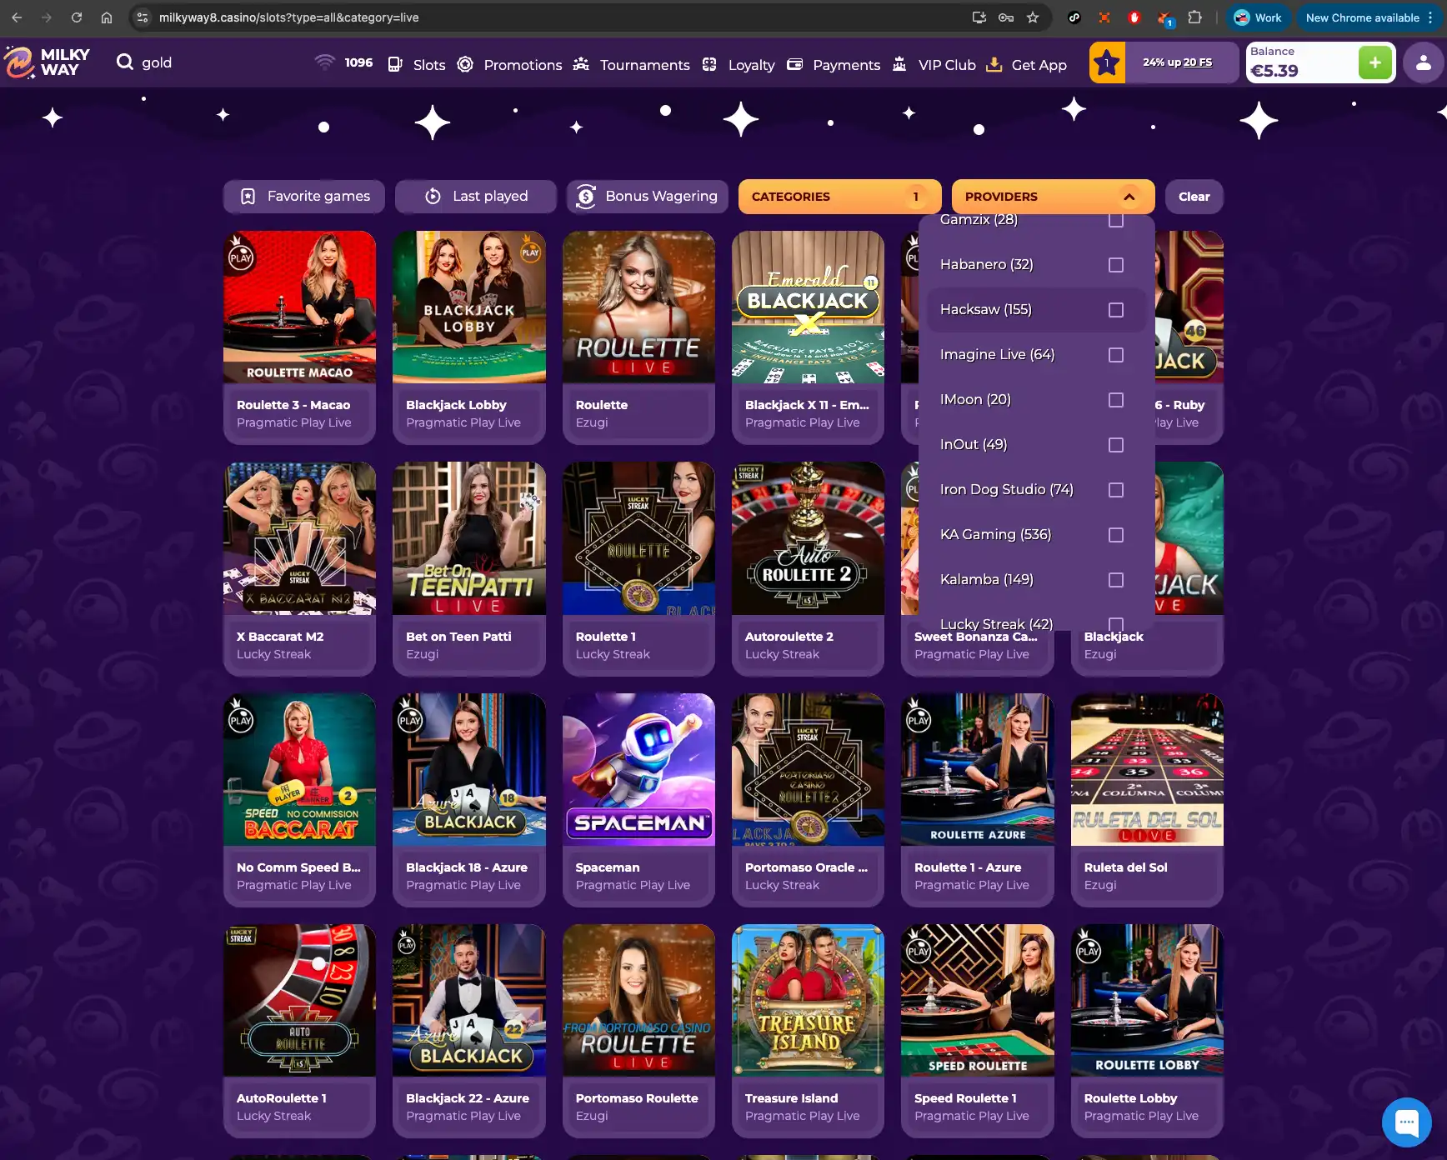Visit the VIP Club page
The image size is (1447, 1160).
934,64
